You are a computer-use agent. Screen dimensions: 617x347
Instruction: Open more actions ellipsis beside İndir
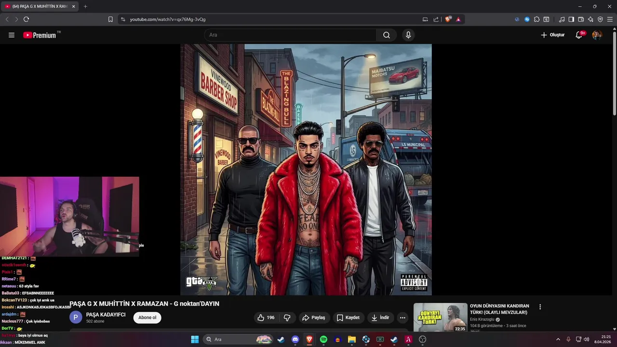point(402,318)
